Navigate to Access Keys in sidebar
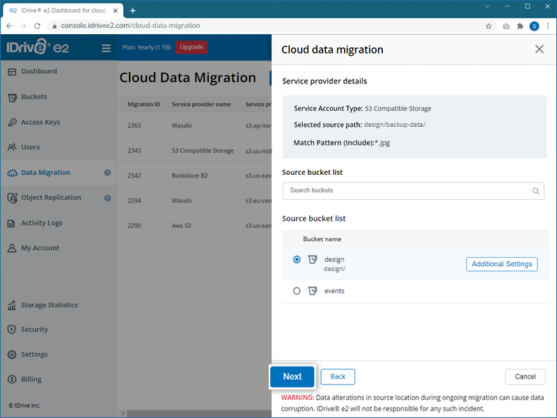Viewport: 557px width, 418px height. [40, 122]
